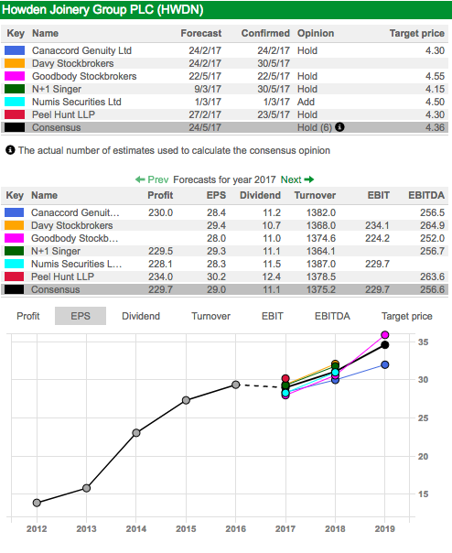The image size is (452, 553).
Task: Click the Confirmed column header
Action: pos(265,33)
